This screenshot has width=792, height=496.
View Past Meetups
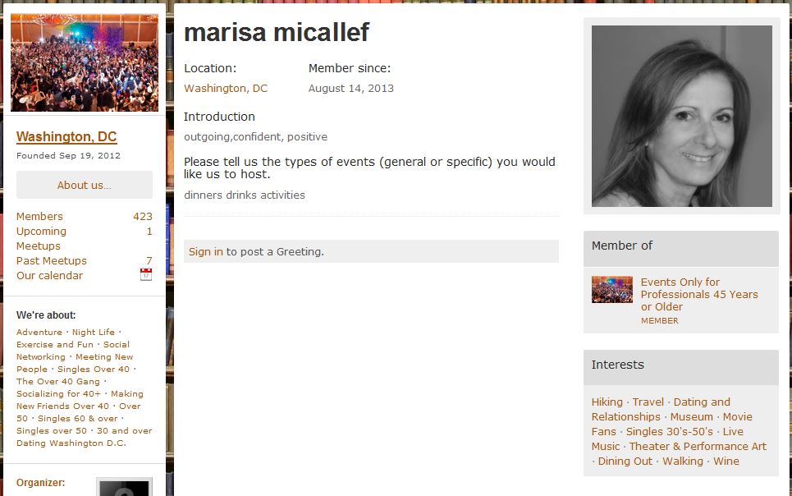(x=52, y=261)
